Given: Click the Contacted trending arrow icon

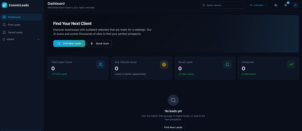Looking at the screenshot, I should 291,64.
